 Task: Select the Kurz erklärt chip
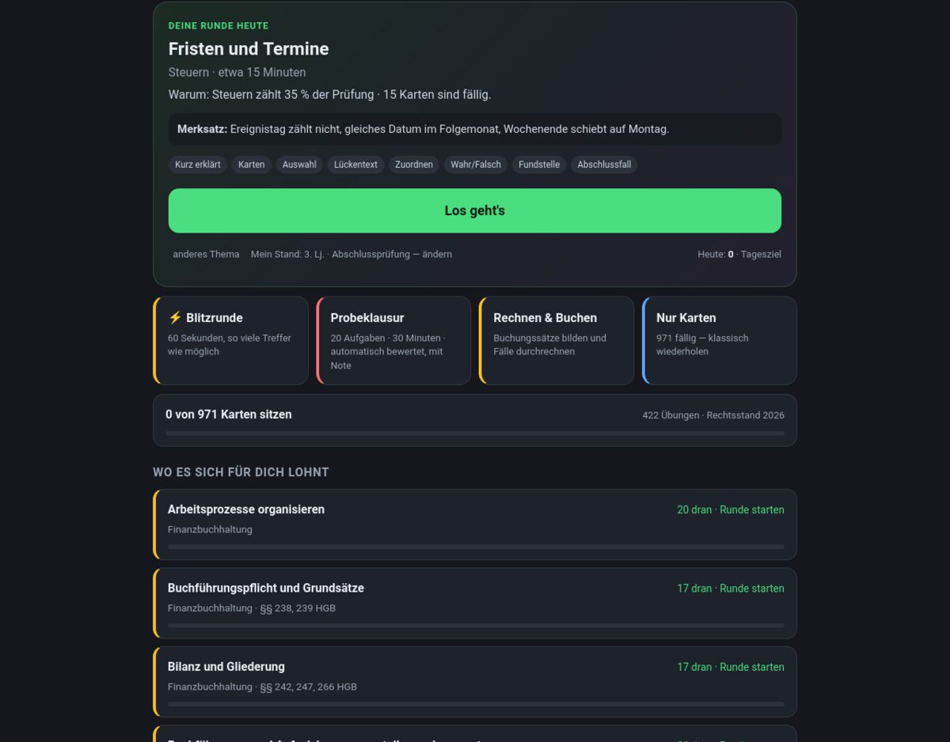[198, 165]
